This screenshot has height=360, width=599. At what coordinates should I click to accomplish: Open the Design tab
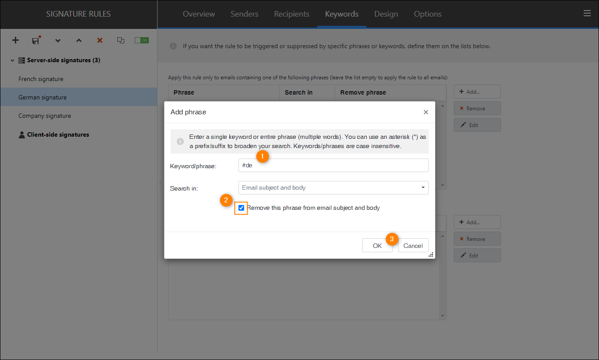tap(386, 14)
